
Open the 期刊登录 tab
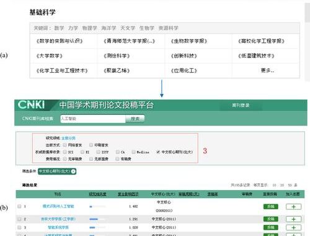241,105
